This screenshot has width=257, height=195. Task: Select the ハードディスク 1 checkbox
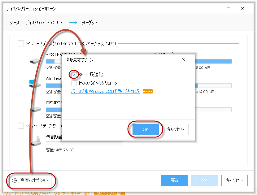(21, 126)
